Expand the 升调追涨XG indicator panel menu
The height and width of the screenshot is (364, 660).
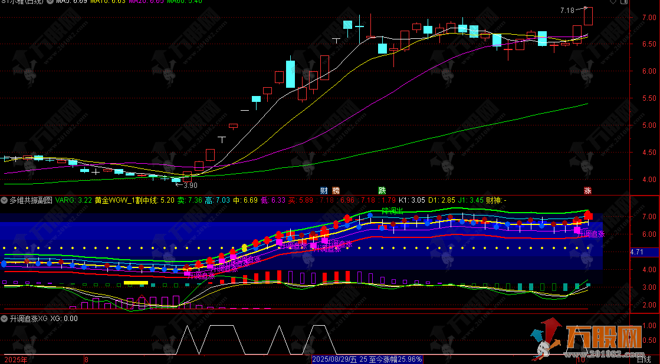click(4, 319)
